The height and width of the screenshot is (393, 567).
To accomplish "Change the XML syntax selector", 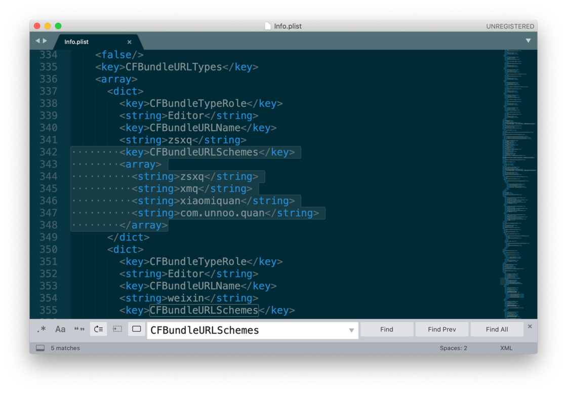I will point(506,348).
